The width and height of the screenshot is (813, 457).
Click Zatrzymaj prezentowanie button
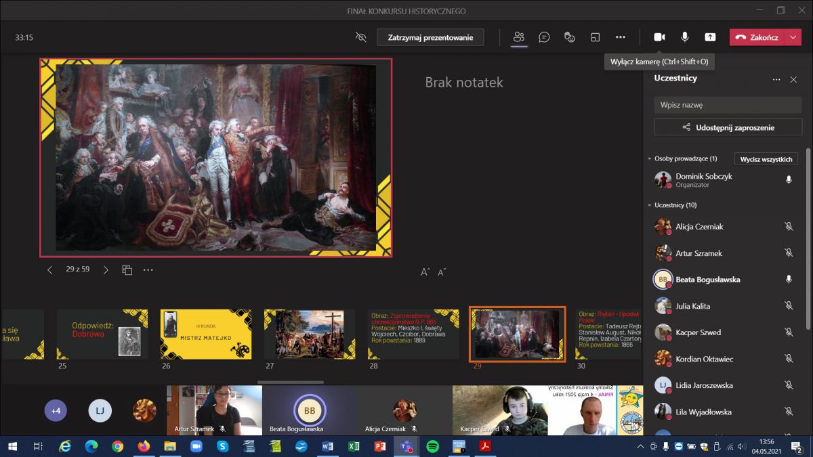pyautogui.click(x=430, y=37)
